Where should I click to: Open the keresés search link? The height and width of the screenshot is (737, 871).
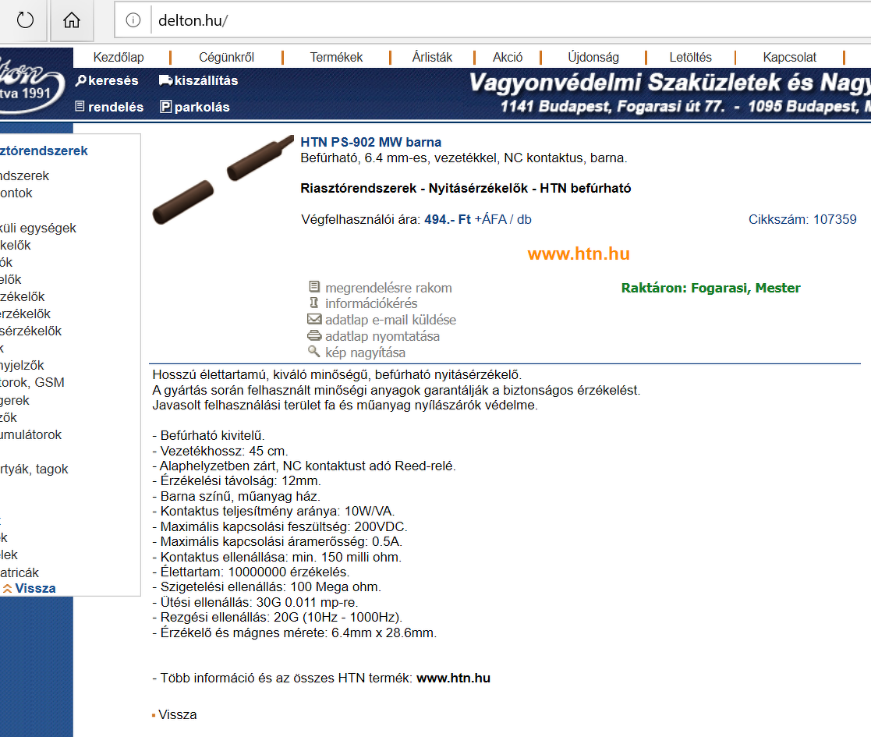113,80
